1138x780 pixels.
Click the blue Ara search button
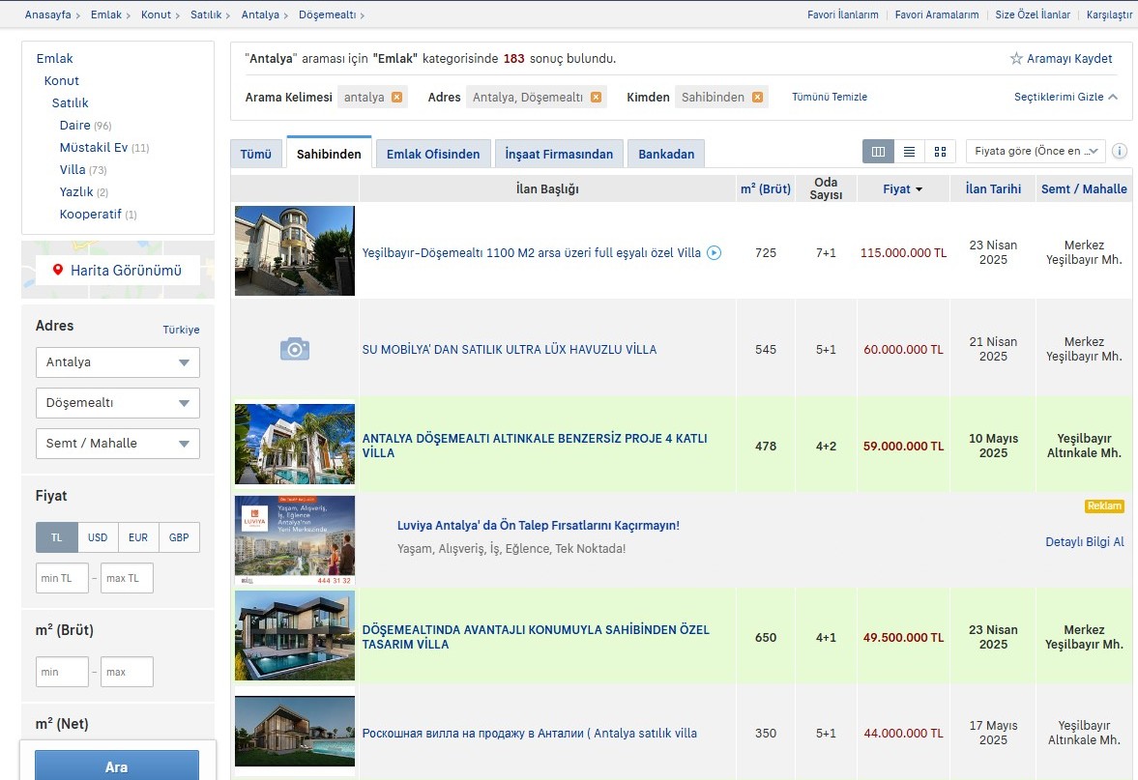pos(117,766)
